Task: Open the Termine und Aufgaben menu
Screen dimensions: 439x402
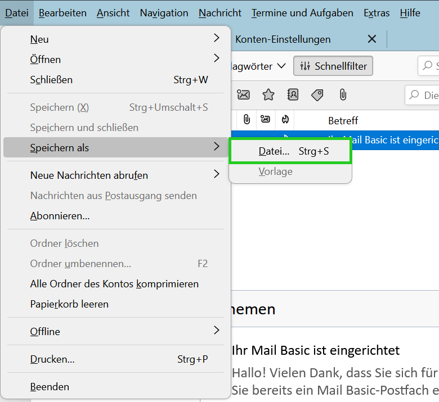Action: tap(302, 13)
